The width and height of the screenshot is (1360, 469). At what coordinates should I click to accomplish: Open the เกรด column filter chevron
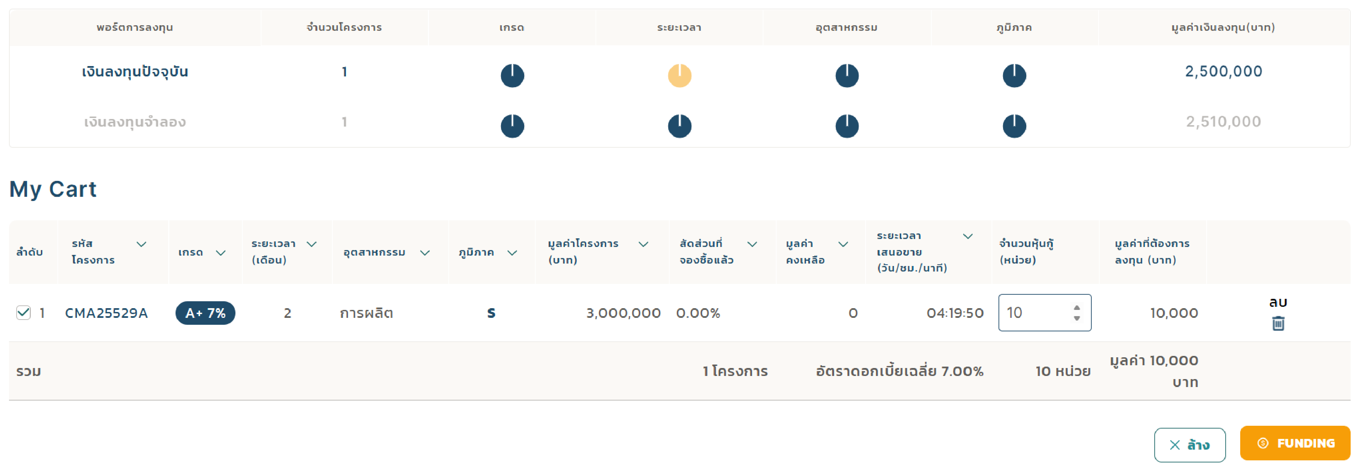[221, 253]
